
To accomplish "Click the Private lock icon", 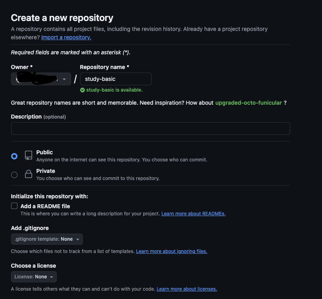I will click(29, 174).
